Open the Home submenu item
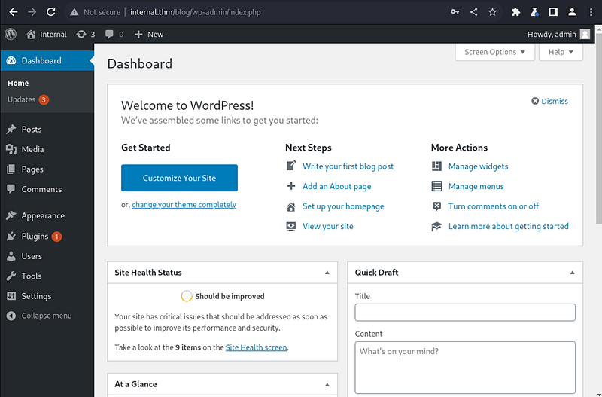 pos(18,83)
